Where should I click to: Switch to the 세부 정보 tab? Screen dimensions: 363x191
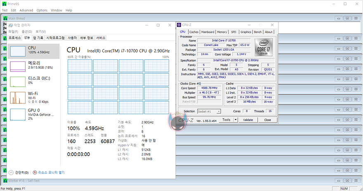(86, 38)
